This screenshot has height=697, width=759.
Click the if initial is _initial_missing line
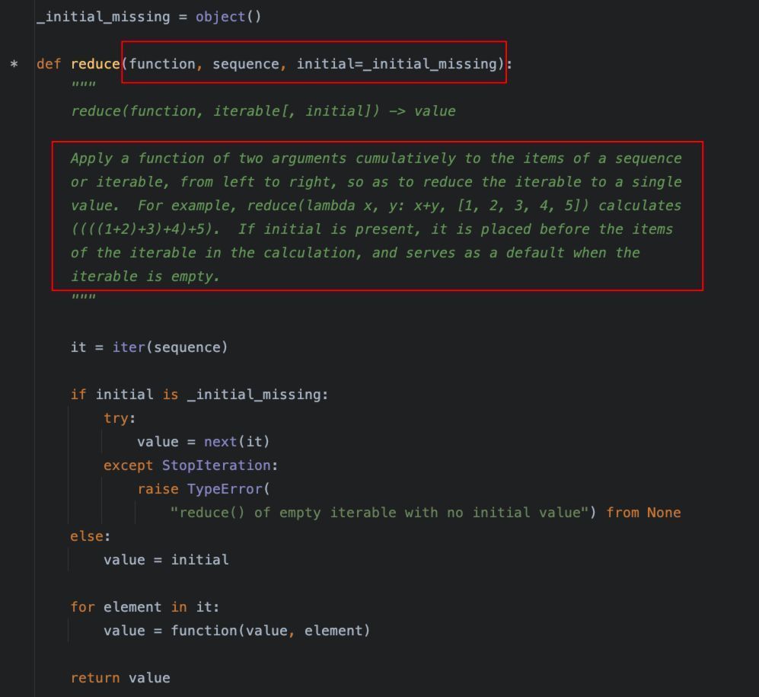199,395
